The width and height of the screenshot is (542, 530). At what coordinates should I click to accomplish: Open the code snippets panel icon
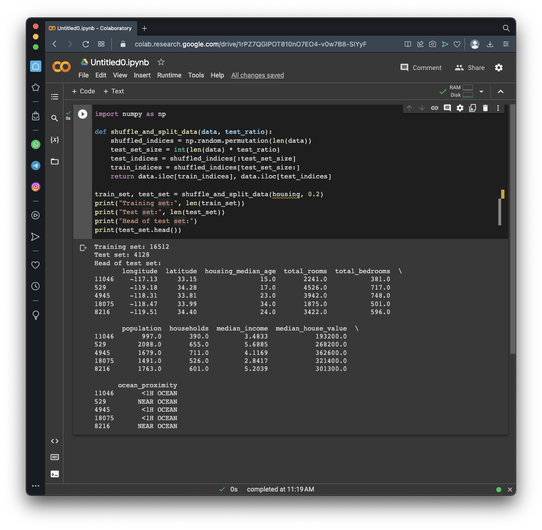tap(55, 441)
